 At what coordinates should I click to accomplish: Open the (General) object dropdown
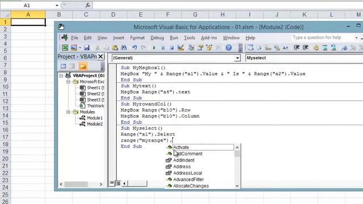tap(237, 58)
